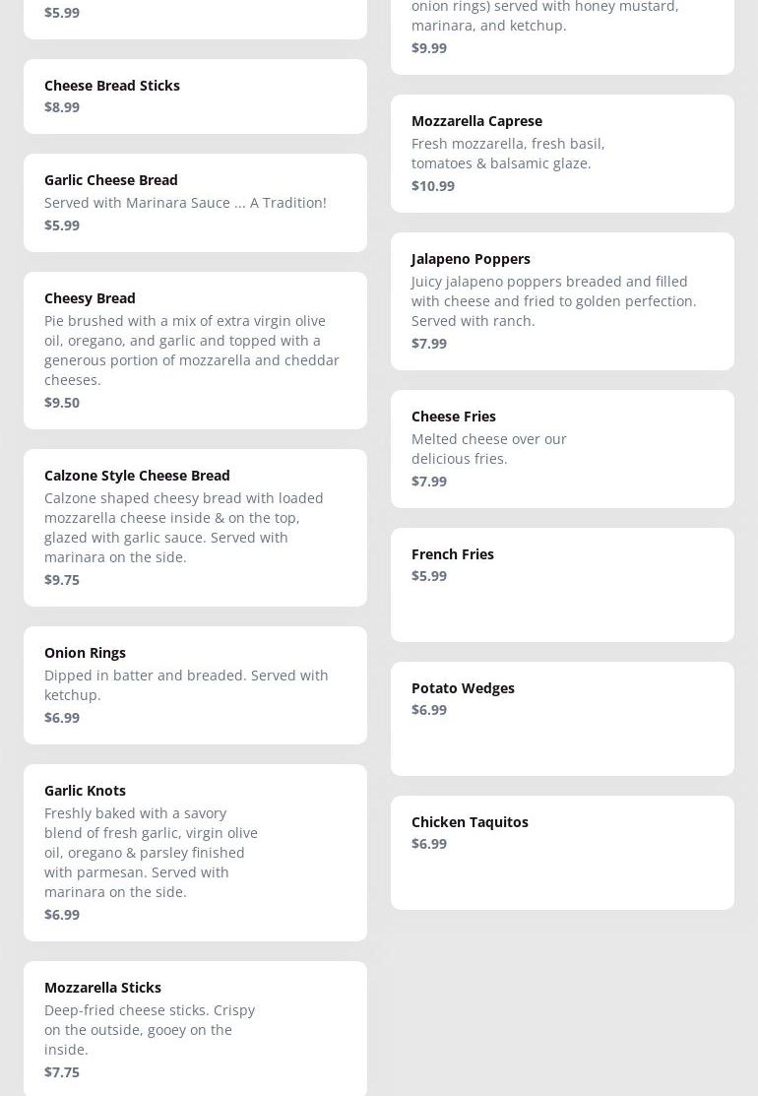Screen dimensions: 758x1096
Task: Click the Garlic Knots description text
Action: pos(151,852)
